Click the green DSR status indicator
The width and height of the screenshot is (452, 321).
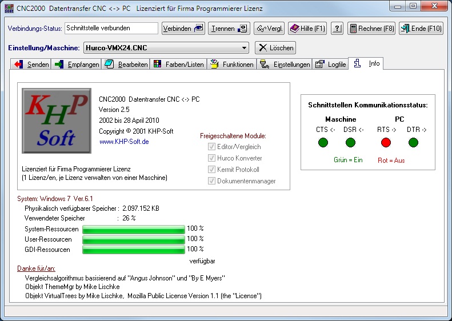[350, 142]
